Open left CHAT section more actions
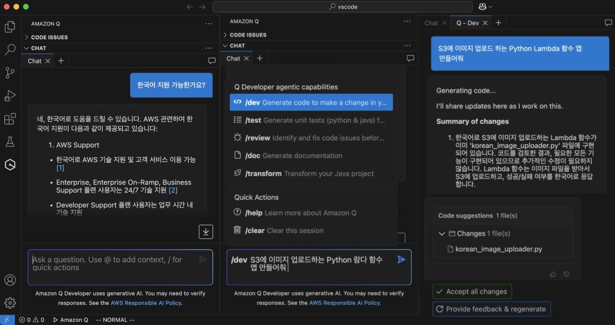This screenshot has width=615, height=325. pos(209,48)
